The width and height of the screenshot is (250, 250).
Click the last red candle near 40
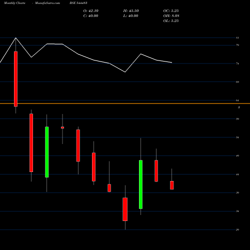(x=172, y=185)
